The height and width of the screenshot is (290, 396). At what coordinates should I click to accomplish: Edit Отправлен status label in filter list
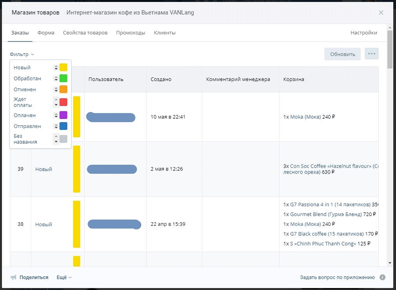click(27, 126)
